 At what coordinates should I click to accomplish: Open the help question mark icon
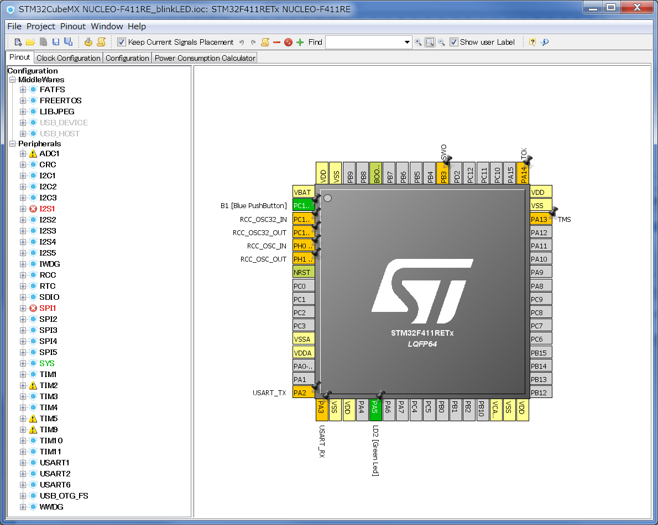(532, 42)
